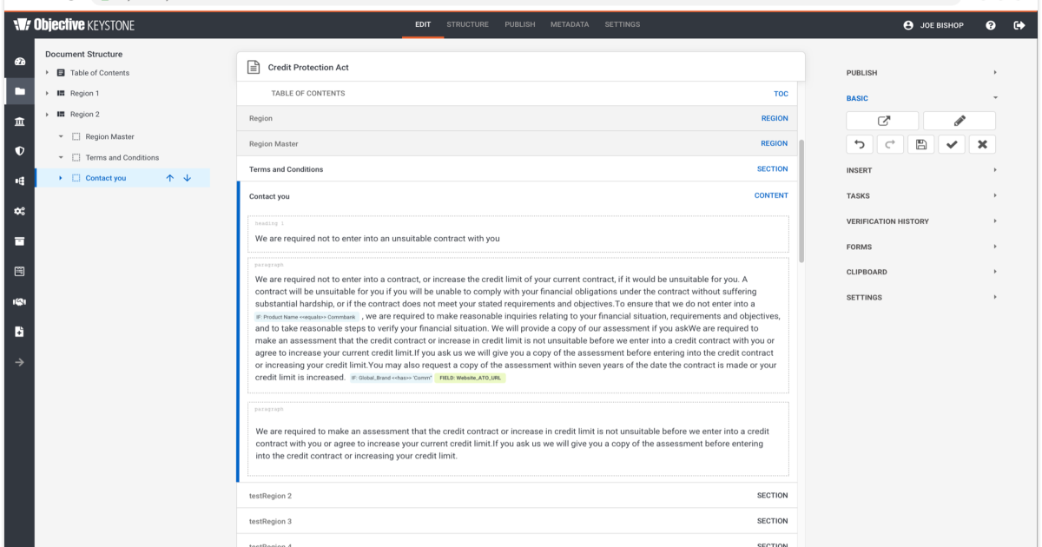Screen dimensions: 1042x547
Task: Undo the last change
Action: (x=860, y=144)
